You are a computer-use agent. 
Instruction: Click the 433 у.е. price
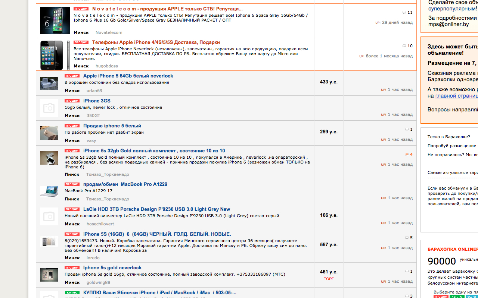click(329, 82)
